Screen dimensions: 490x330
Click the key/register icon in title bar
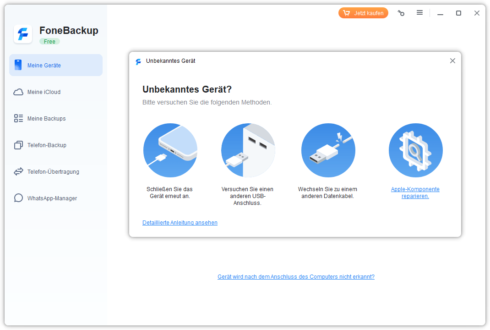coord(401,13)
